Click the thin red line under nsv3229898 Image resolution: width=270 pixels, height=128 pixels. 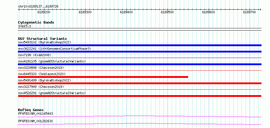coord(140,70)
